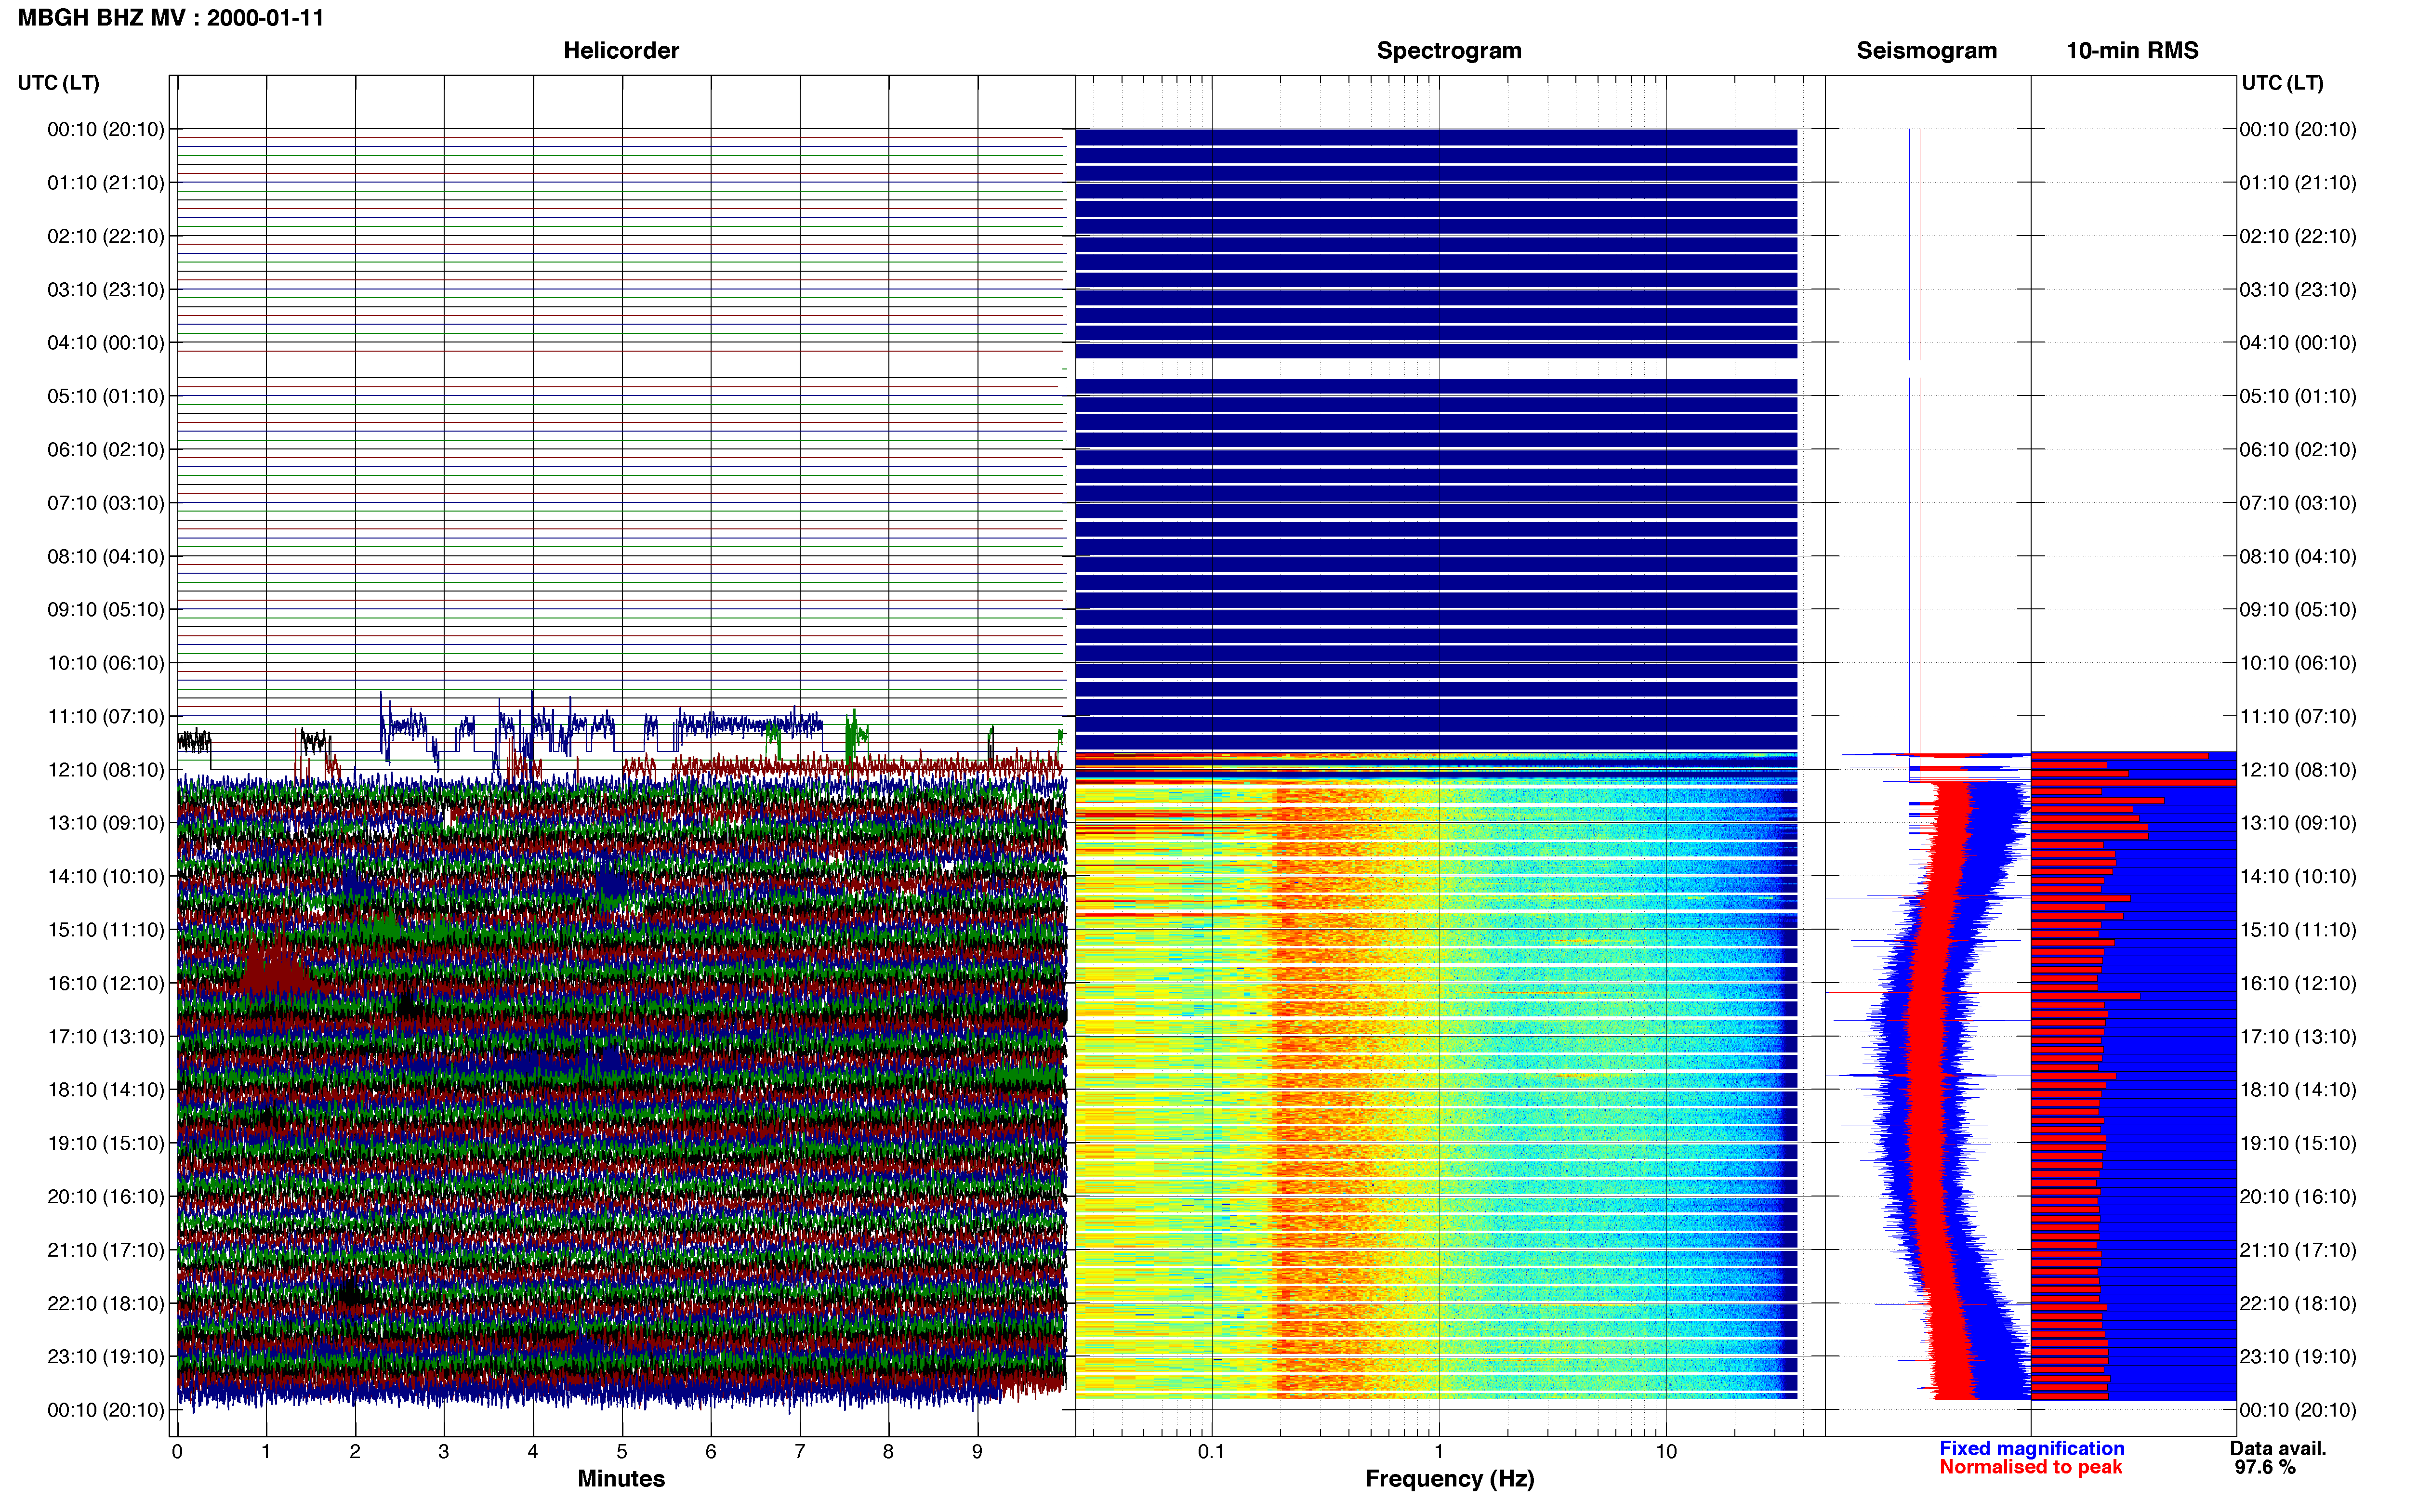Click the helicorder minute tick label '5'
2418x1512 pixels.
point(622,1452)
